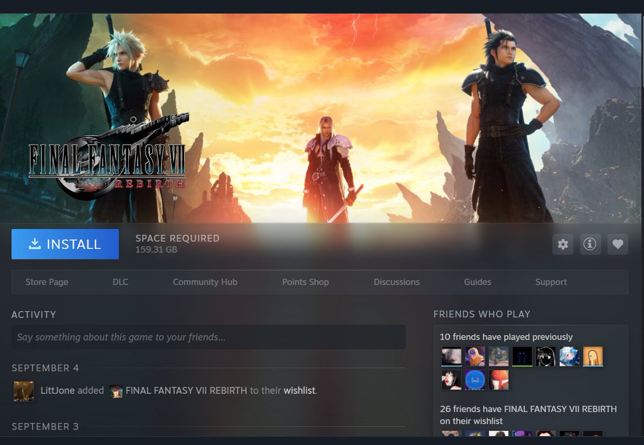Click the page scrollbar thumb on right edge
This screenshot has width=644, height=445.
[642, 51]
